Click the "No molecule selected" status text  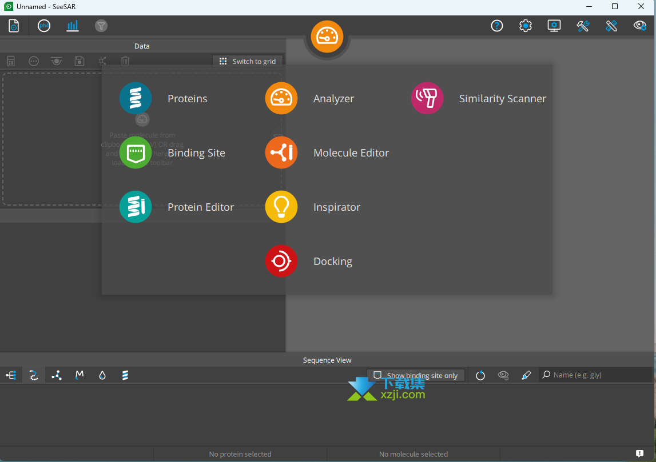[x=414, y=454]
